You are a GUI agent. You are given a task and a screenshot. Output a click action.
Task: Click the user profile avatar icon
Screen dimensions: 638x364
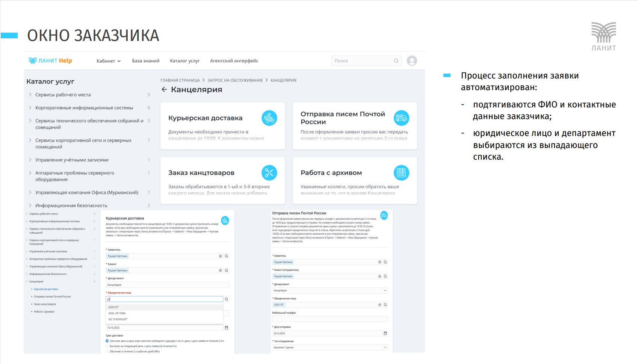(x=412, y=61)
